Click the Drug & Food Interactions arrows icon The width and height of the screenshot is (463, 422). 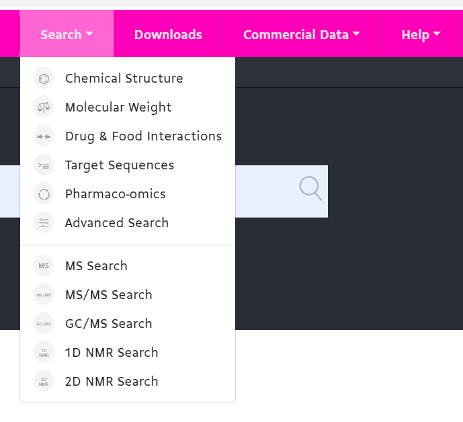pos(44,136)
